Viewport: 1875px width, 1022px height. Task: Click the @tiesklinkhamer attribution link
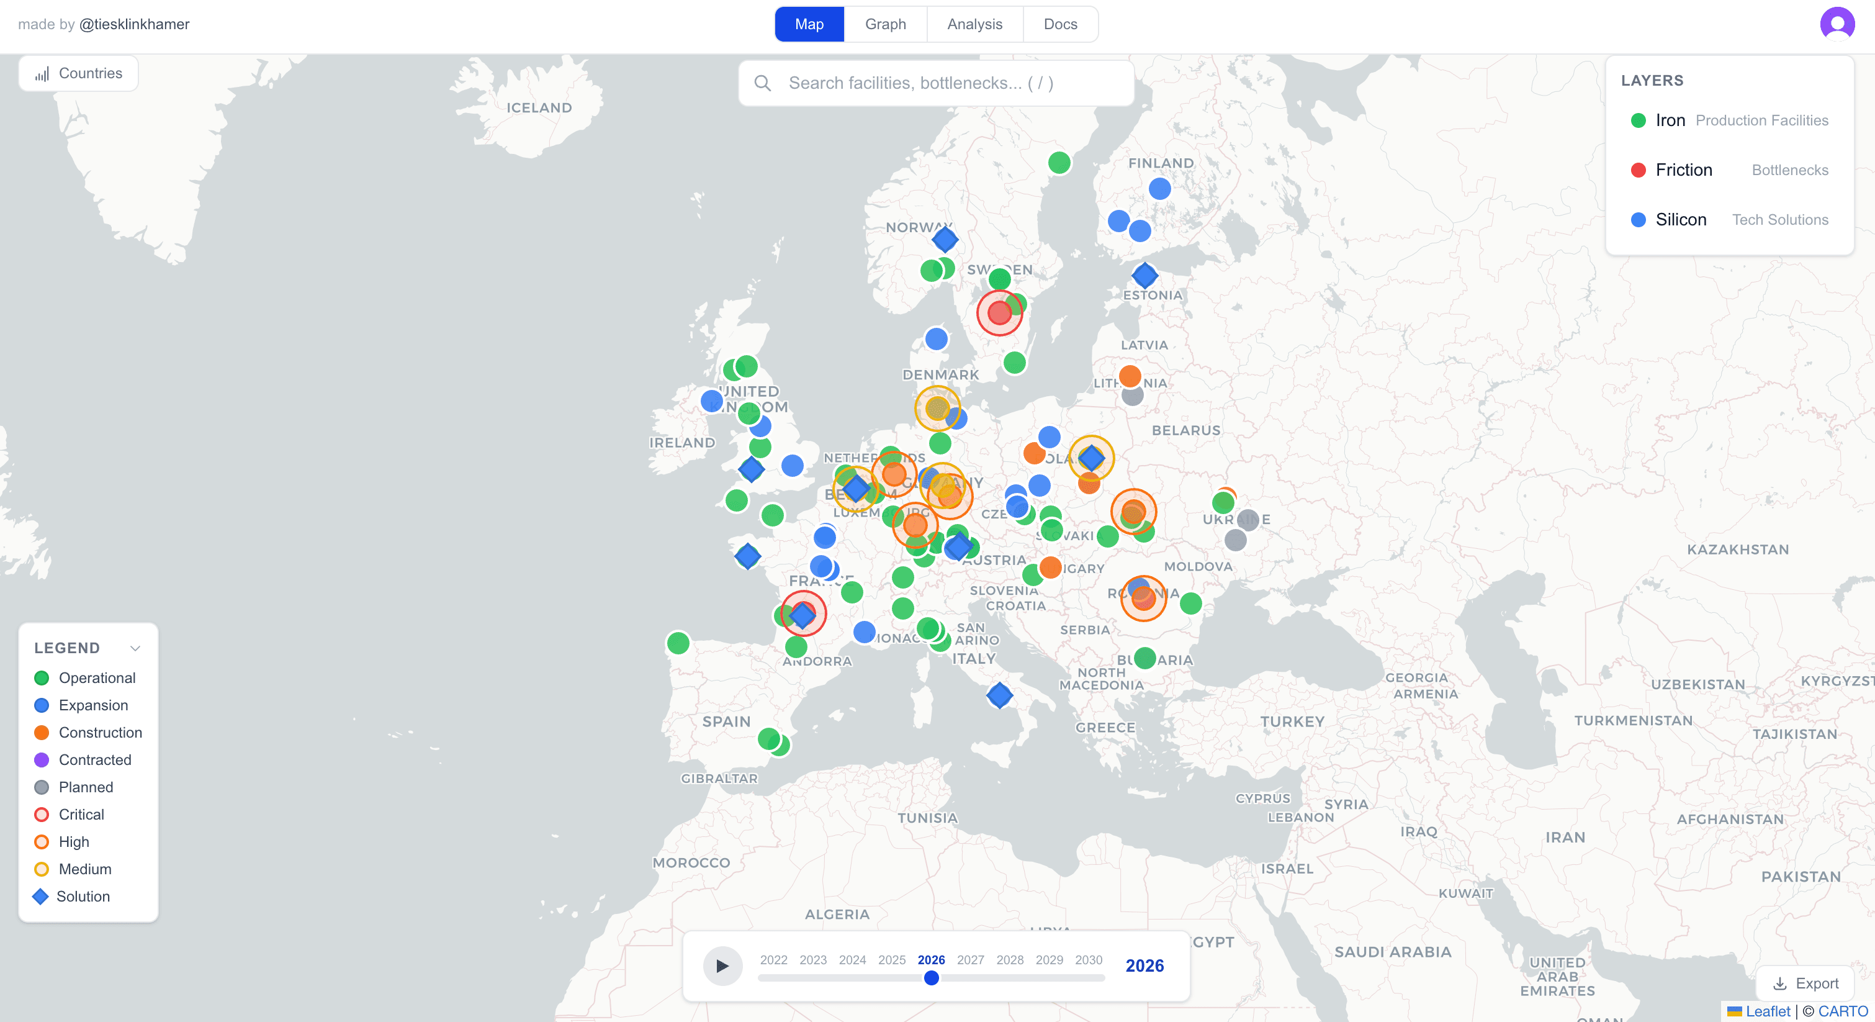[x=134, y=24]
